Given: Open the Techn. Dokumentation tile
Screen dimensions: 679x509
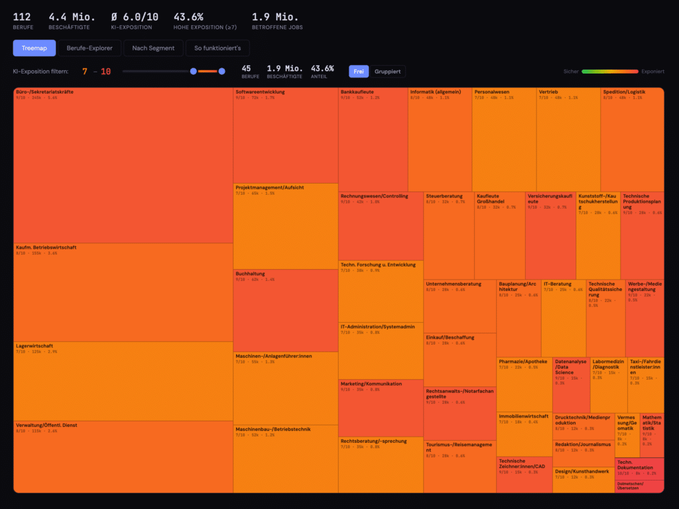Looking at the screenshot, I should coord(639,469).
